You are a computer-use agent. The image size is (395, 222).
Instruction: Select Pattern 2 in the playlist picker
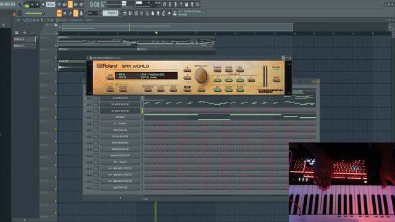pyautogui.click(x=24, y=46)
